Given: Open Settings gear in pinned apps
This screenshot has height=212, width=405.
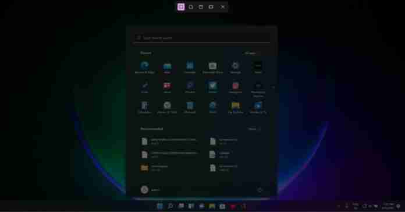Looking at the screenshot, I should tap(235, 68).
